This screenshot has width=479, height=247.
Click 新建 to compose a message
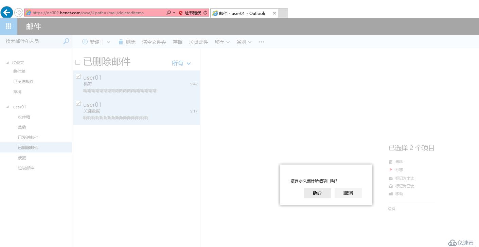(x=95, y=42)
